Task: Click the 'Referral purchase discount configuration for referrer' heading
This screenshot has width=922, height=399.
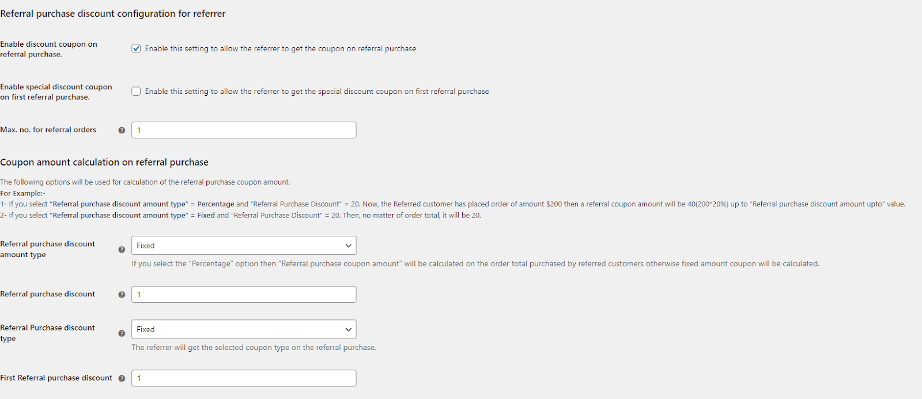Action: (113, 14)
